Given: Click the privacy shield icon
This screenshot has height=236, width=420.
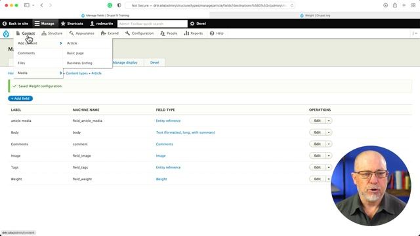Looking at the screenshot, I should [x=119, y=5].
